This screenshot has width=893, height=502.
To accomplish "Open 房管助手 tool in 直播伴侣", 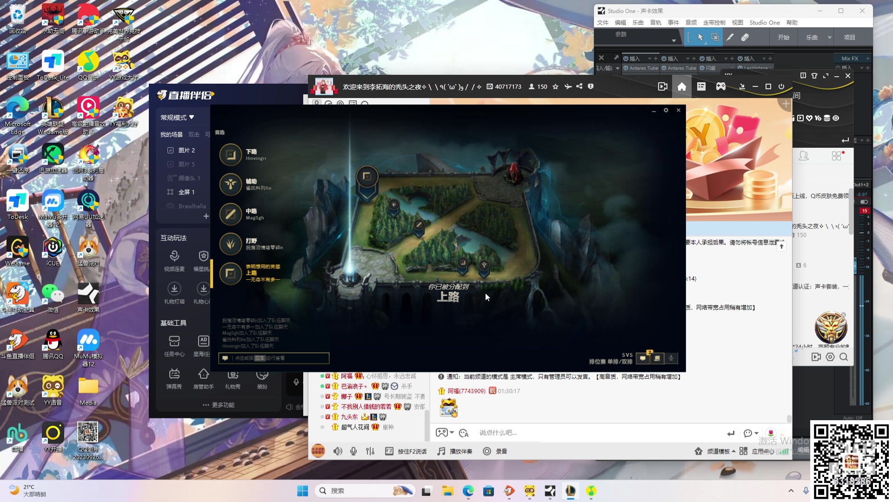I will [x=203, y=379].
